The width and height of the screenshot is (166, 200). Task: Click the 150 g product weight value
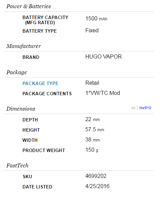92,150
